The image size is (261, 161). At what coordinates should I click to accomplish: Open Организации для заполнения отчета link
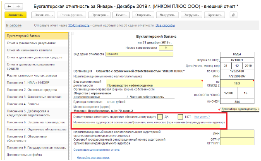[x=96, y=150]
